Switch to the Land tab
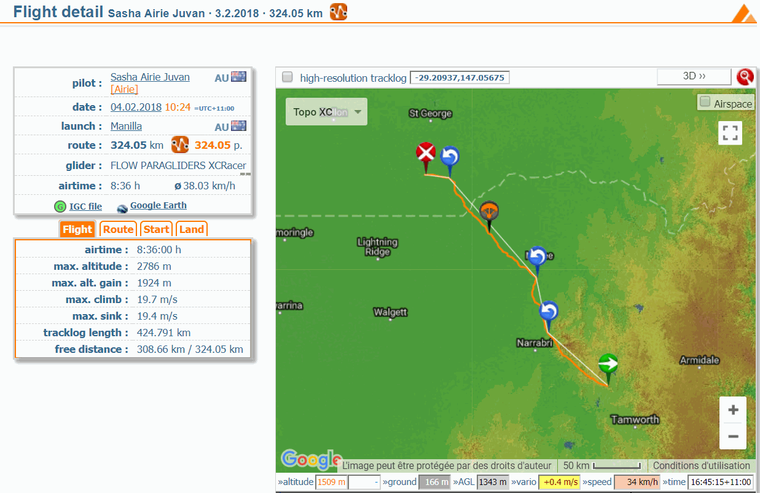 click(192, 229)
